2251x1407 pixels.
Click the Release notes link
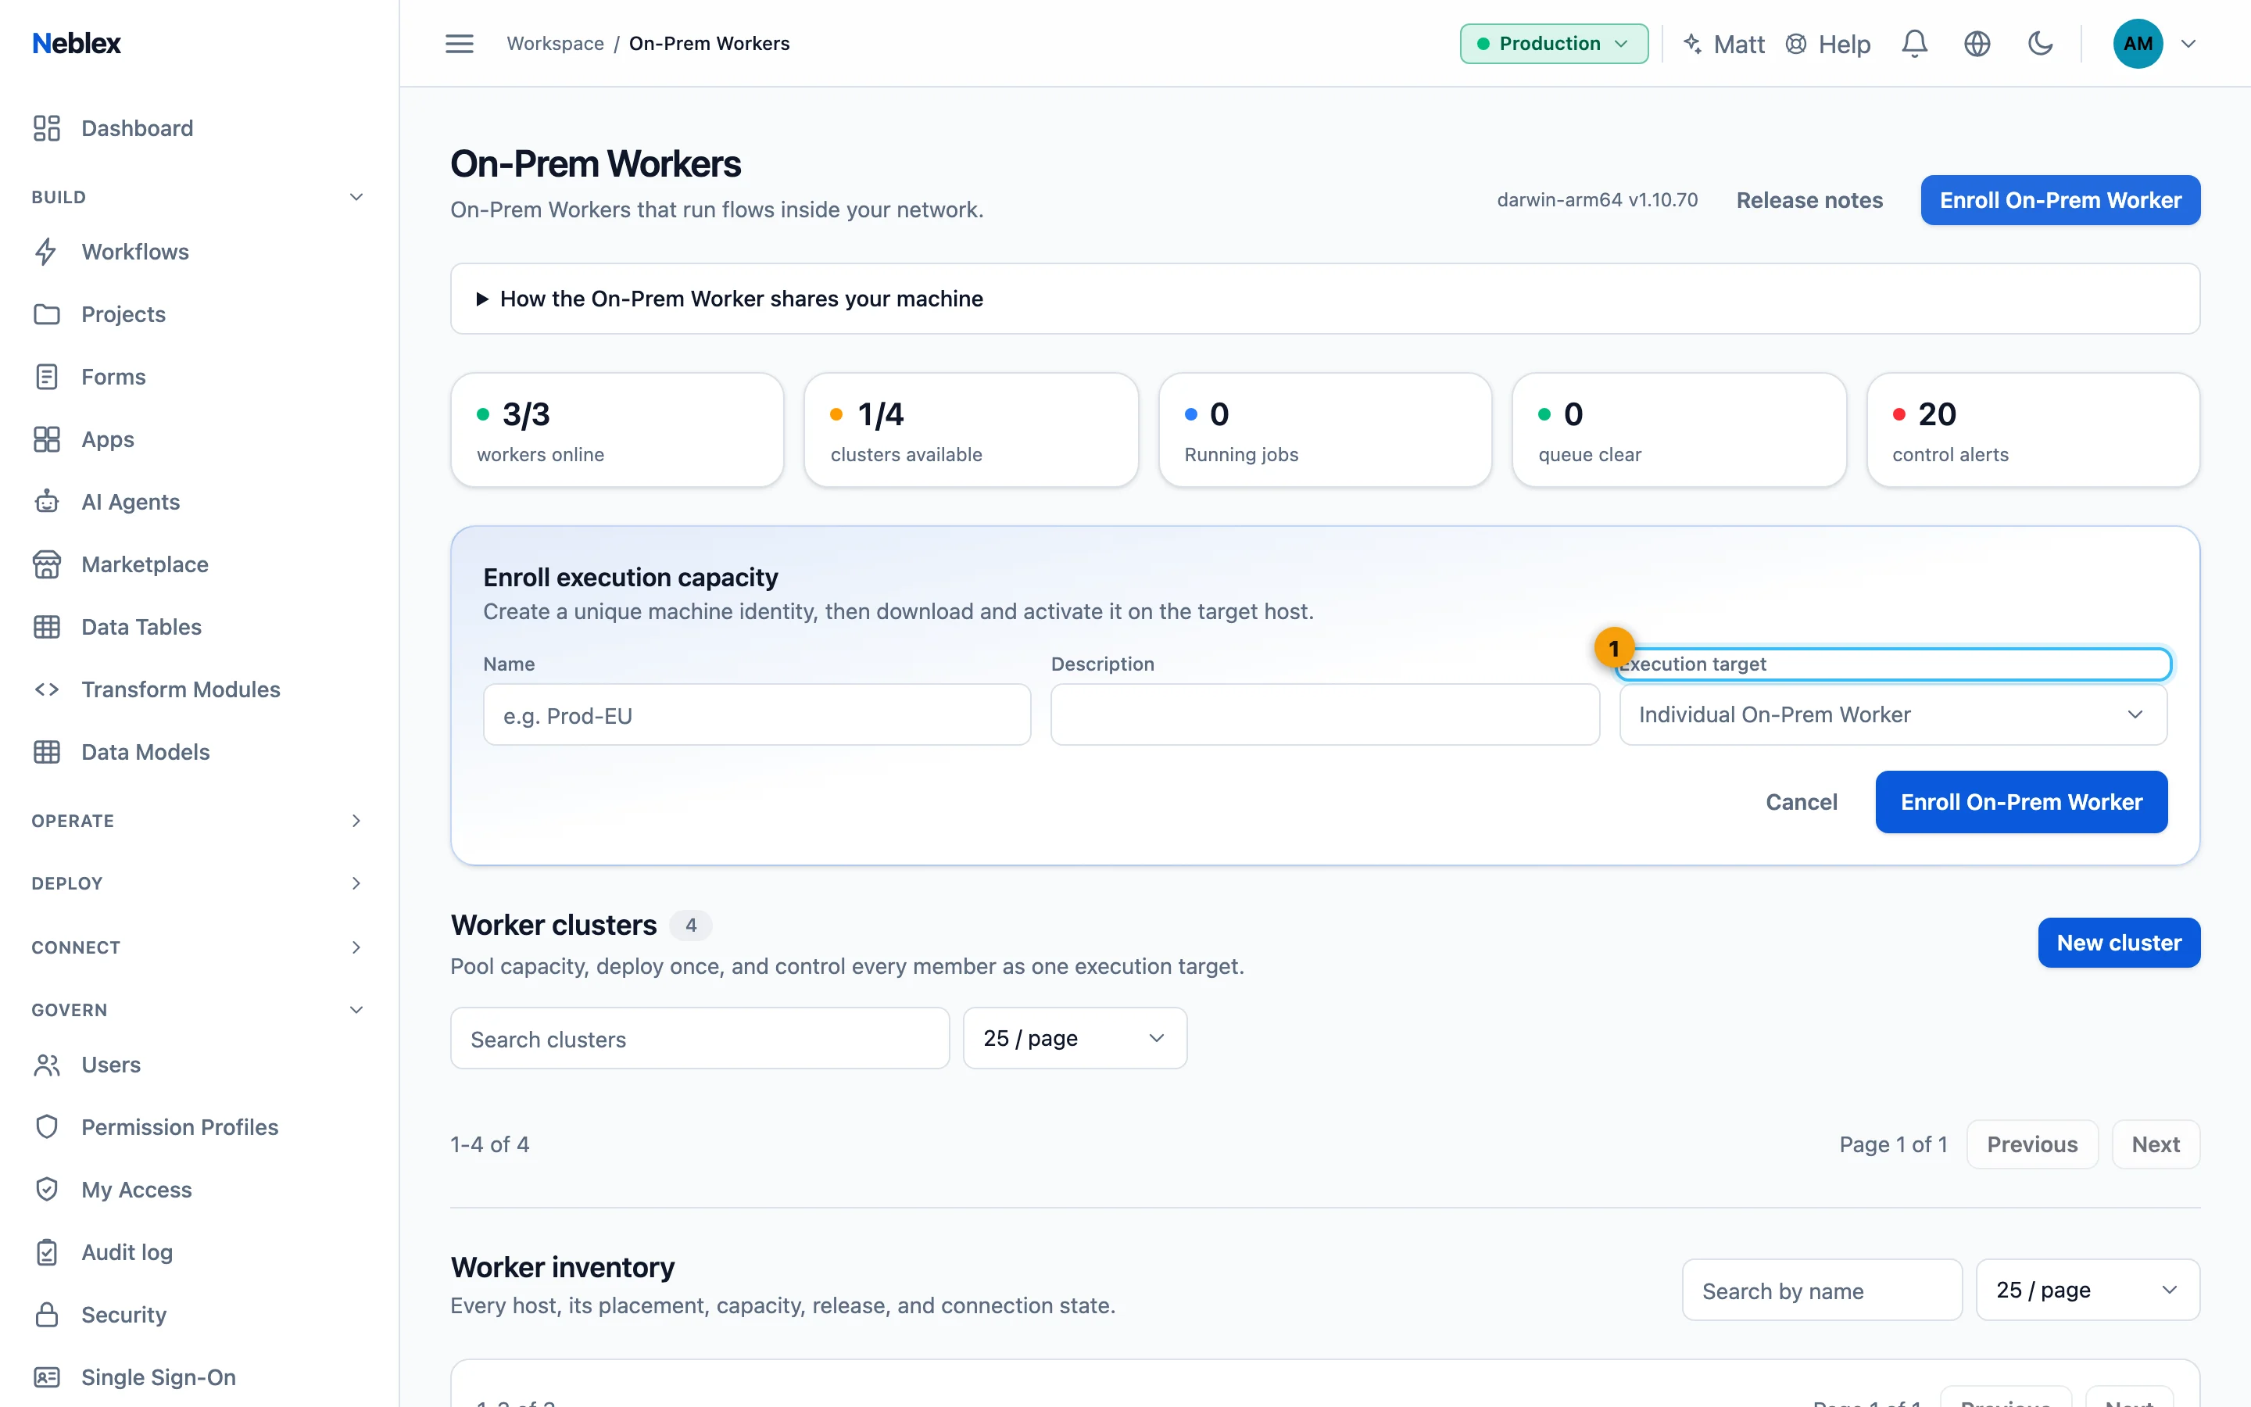1809,200
